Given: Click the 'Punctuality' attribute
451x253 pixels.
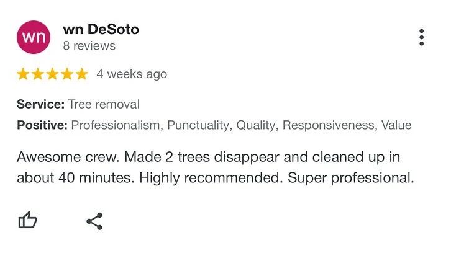Looking at the screenshot, I should coord(198,125).
